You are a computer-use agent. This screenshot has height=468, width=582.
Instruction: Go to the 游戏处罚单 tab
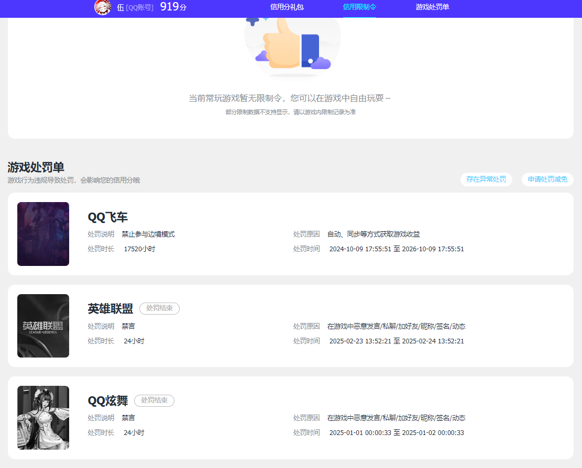click(x=432, y=7)
